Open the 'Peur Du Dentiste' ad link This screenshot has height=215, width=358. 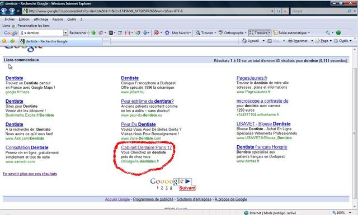pos(138,125)
